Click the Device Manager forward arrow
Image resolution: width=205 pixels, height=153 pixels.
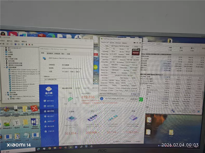[x=3, y=44]
